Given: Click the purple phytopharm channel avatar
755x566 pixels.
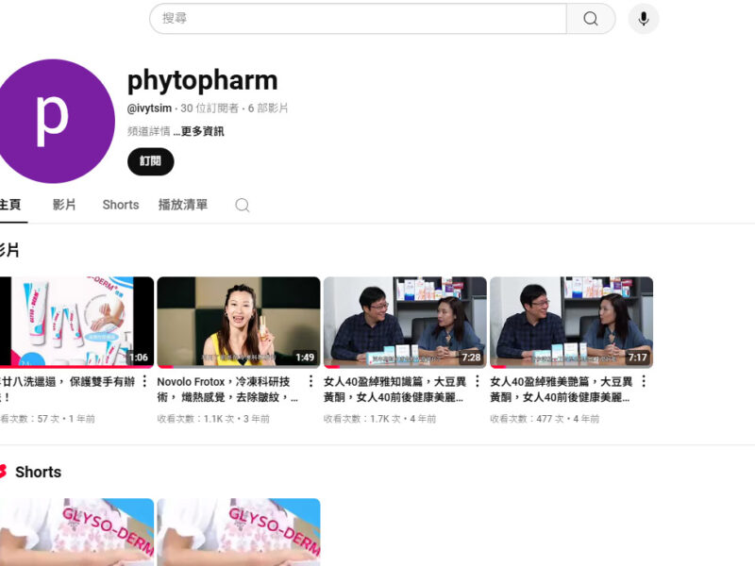Looking at the screenshot, I should point(53,121).
